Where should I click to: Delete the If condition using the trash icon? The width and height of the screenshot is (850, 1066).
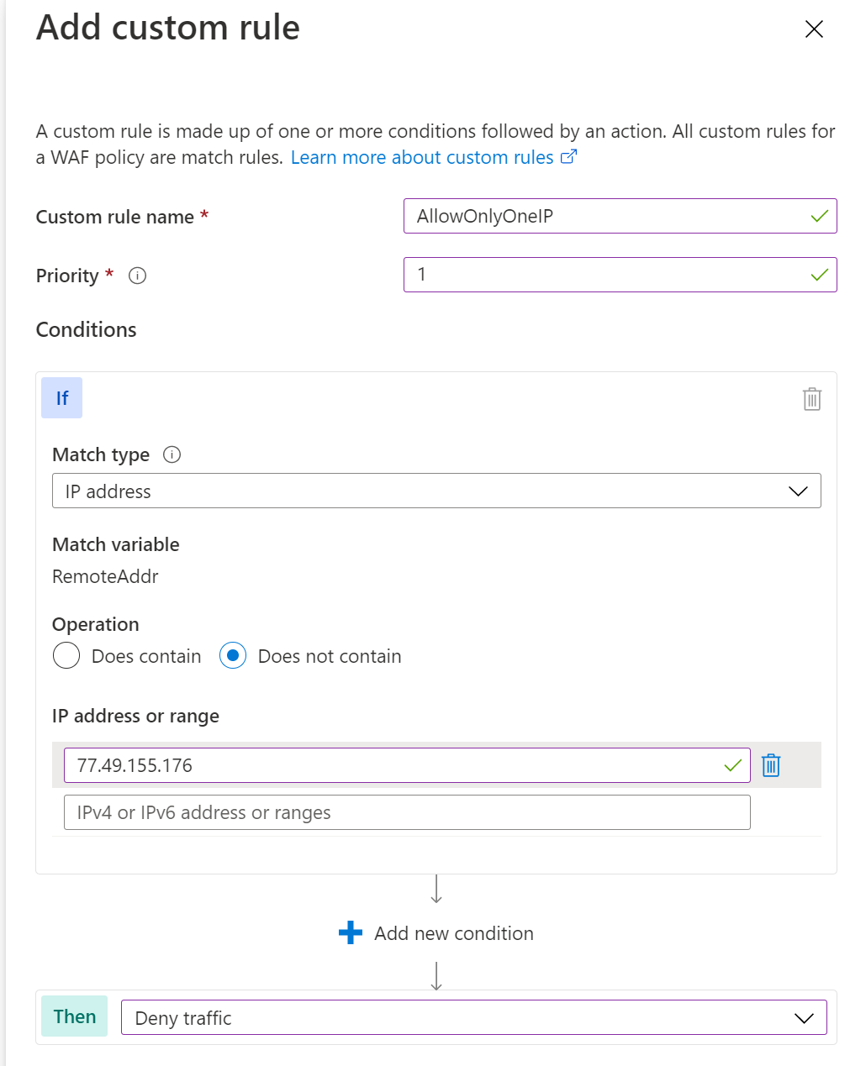(x=810, y=399)
